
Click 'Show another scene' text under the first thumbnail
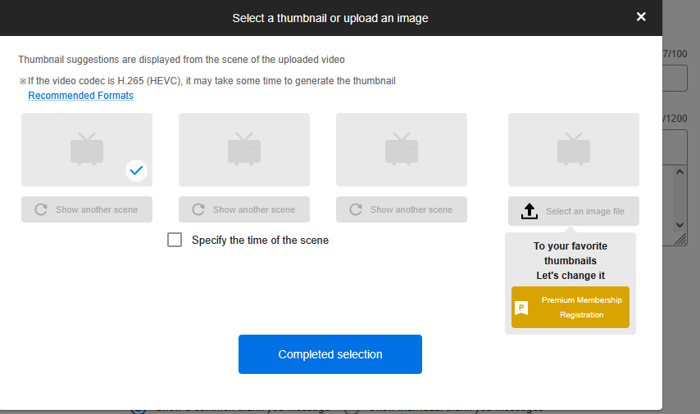click(x=97, y=209)
